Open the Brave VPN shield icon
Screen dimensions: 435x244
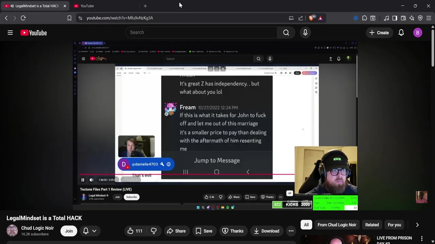420,18
